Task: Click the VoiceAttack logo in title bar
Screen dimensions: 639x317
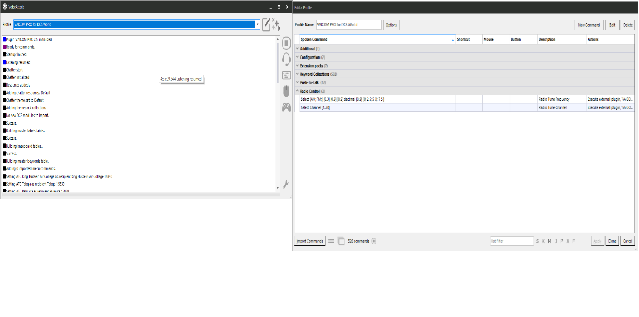Action: pyautogui.click(x=5, y=7)
